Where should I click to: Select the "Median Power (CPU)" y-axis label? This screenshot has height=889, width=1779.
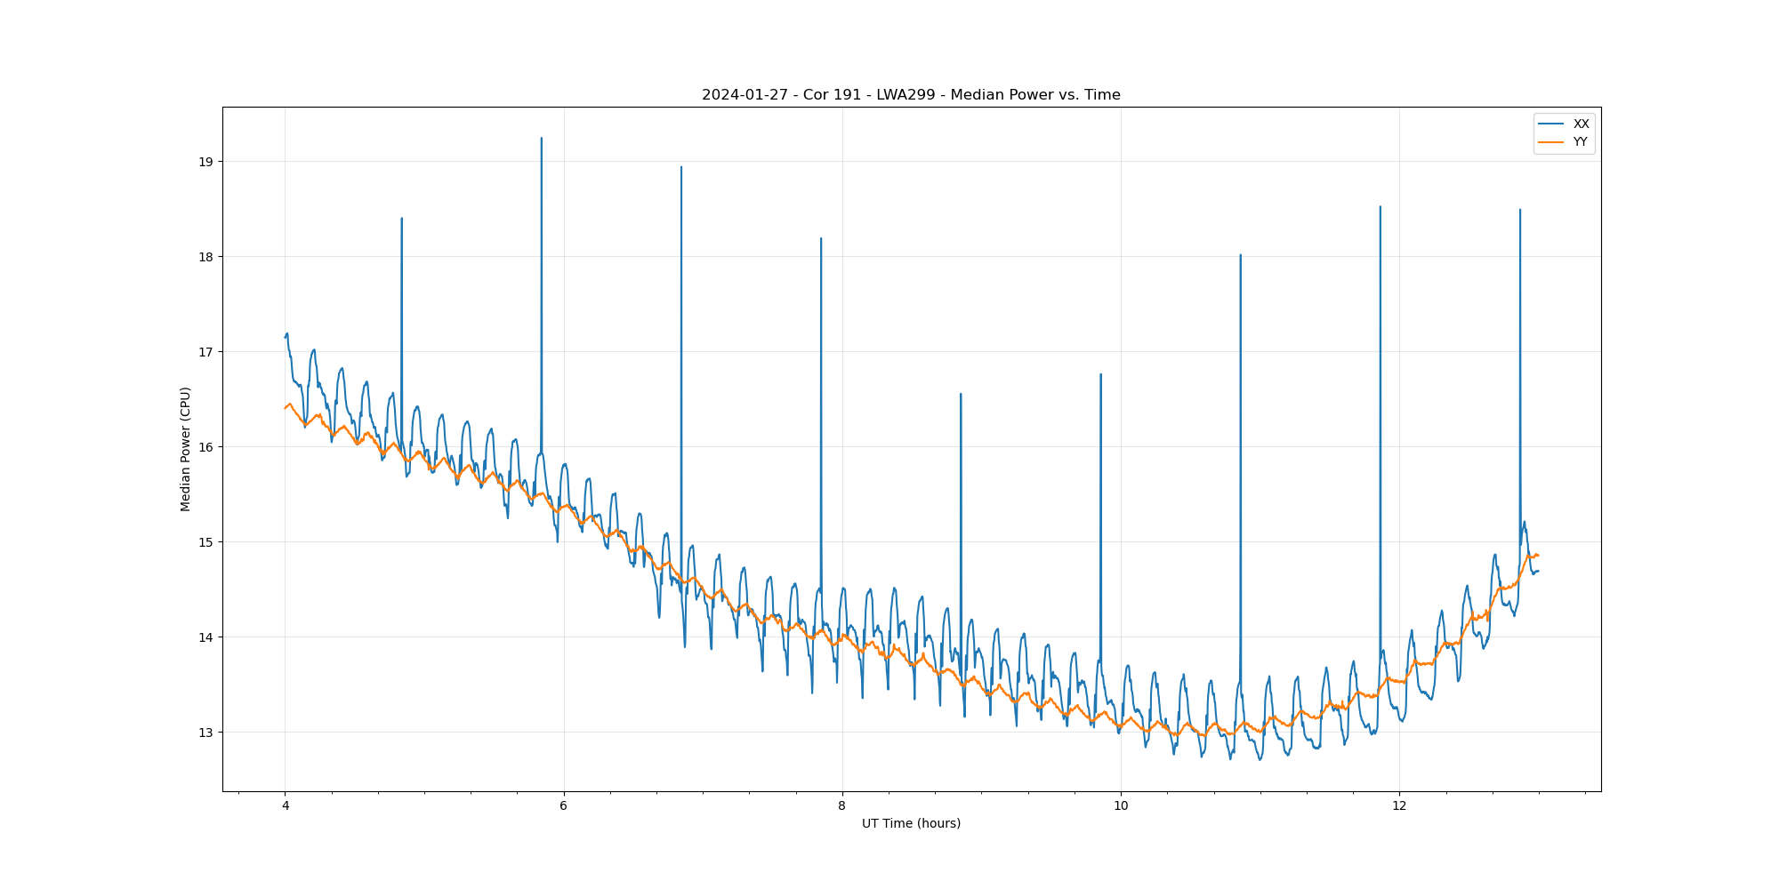pyautogui.click(x=186, y=449)
